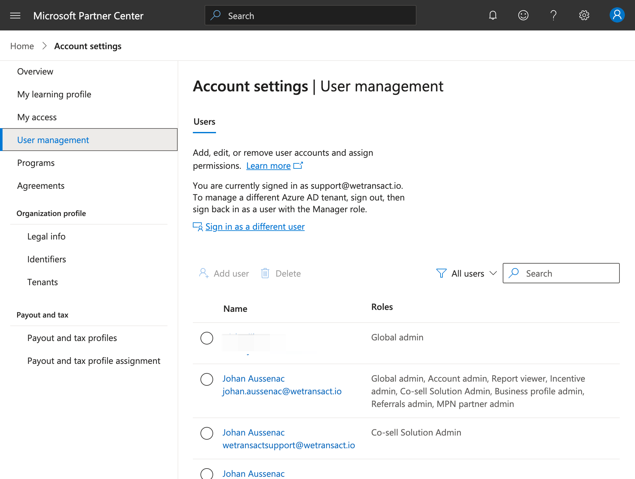Click the filter funnel icon
This screenshot has height=479, width=635.
pos(441,273)
